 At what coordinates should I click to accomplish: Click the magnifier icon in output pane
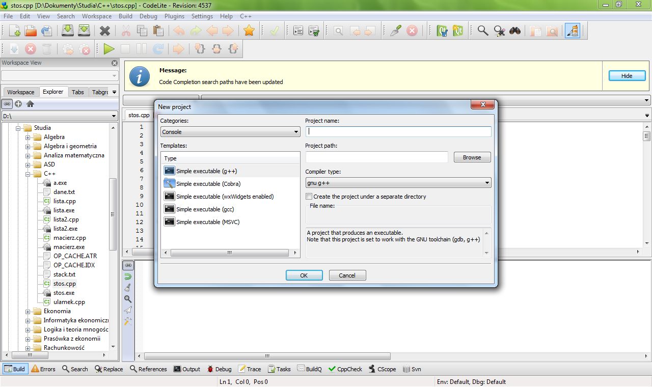[128, 299]
